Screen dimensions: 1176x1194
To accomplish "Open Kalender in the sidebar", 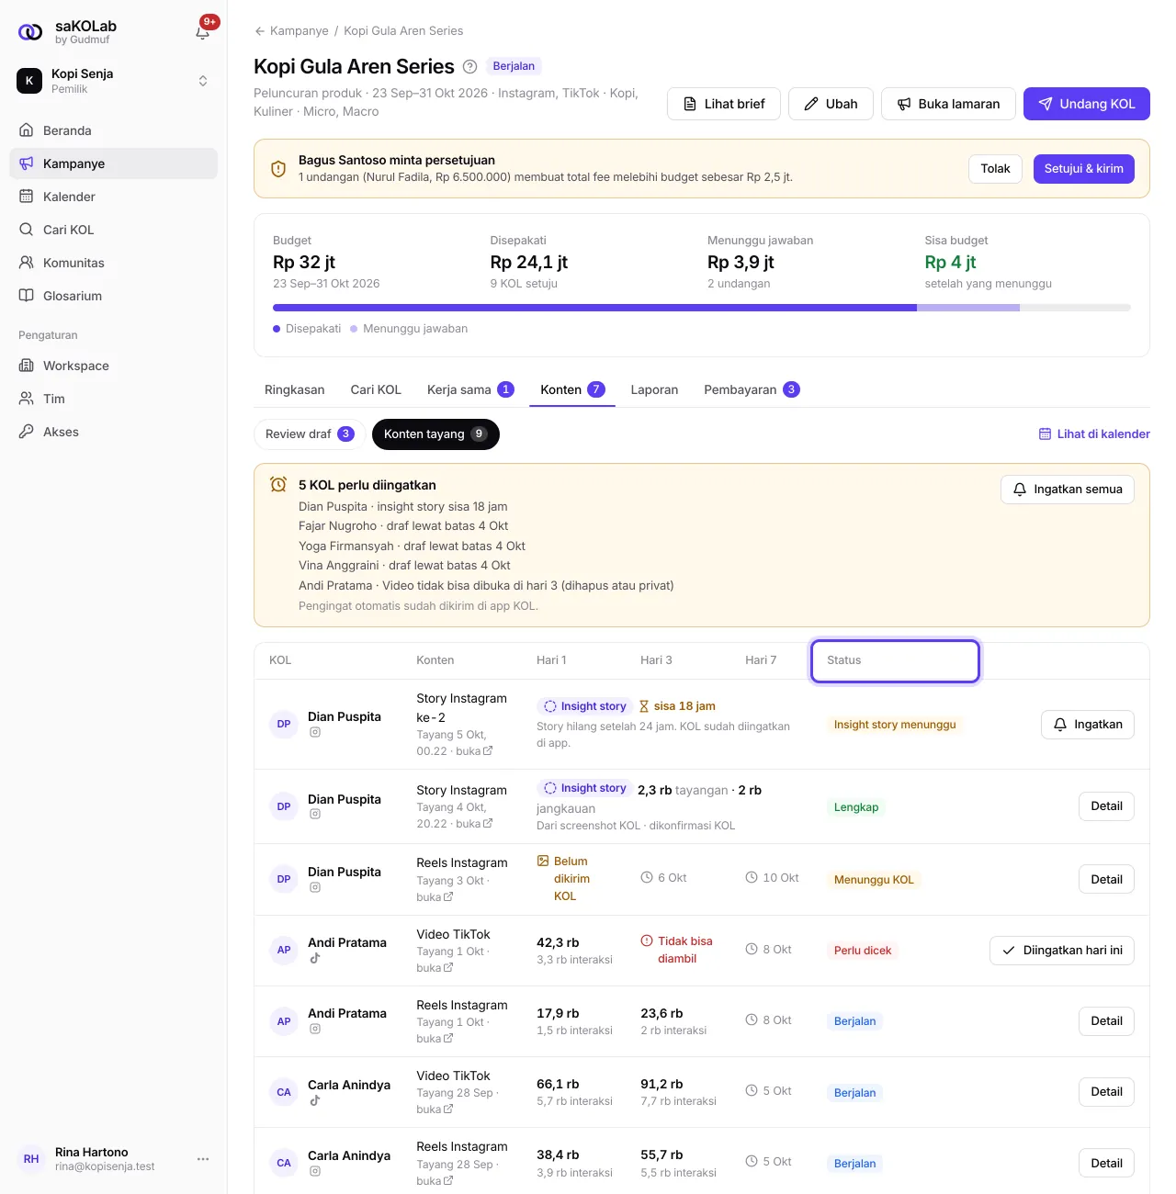I will pyautogui.click(x=113, y=197).
